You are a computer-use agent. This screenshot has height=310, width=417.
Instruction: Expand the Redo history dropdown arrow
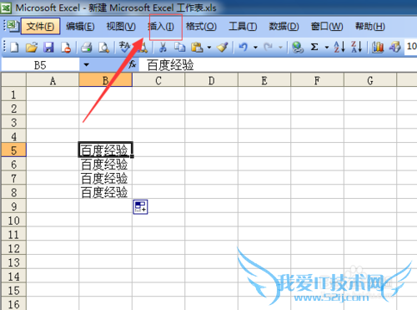click(281, 48)
